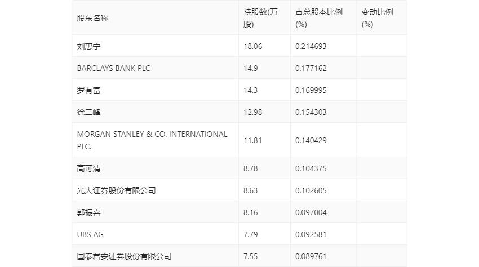This screenshot has width=479, height=267.
Task: Click the shares value 7.79
Action: coord(251,234)
